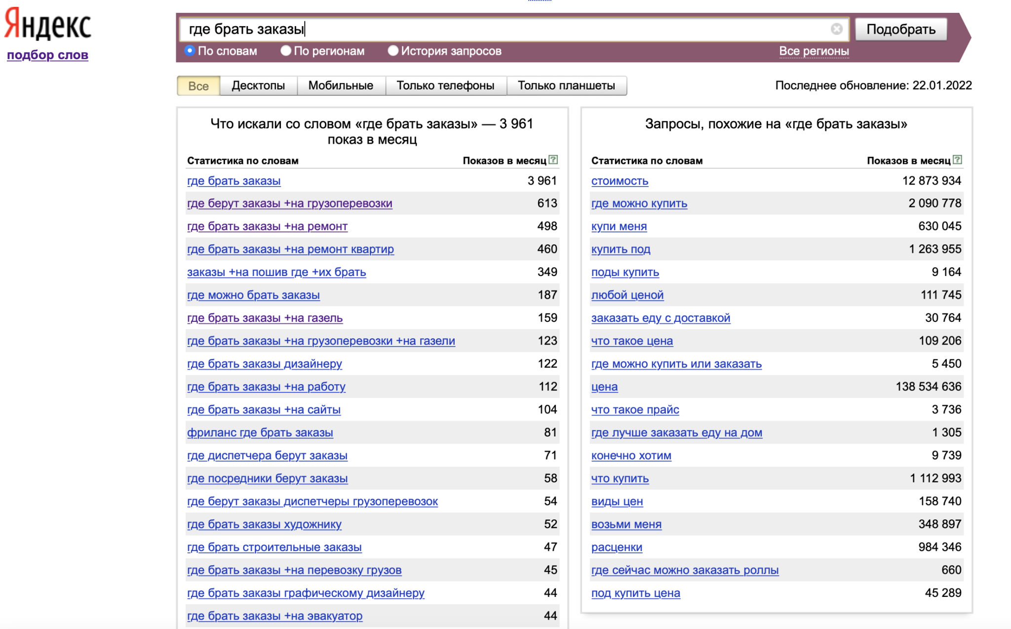This screenshot has height=629, width=1011.
Task: Switch to 'Только телефоны' tab
Action: pyautogui.click(x=445, y=85)
